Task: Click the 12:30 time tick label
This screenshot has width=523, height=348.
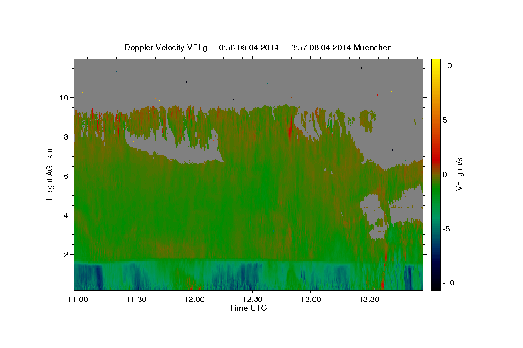Action: click(252, 299)
